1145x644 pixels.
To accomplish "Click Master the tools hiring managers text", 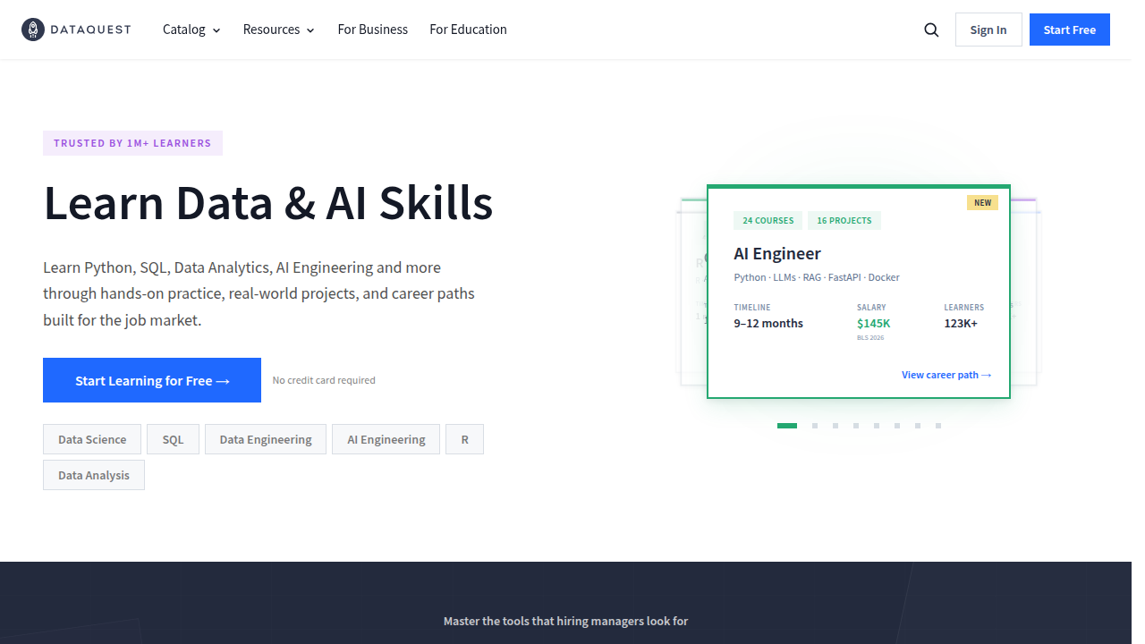I will 565,621.
